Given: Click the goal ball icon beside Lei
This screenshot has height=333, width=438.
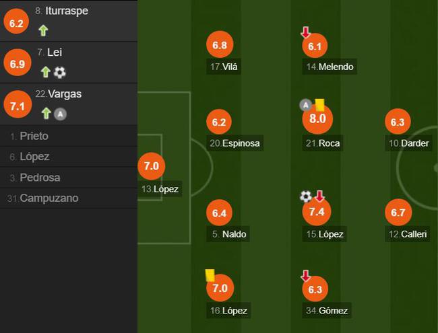Looking at the screenshot, I should pyautogui.click(x=60, y=72).
